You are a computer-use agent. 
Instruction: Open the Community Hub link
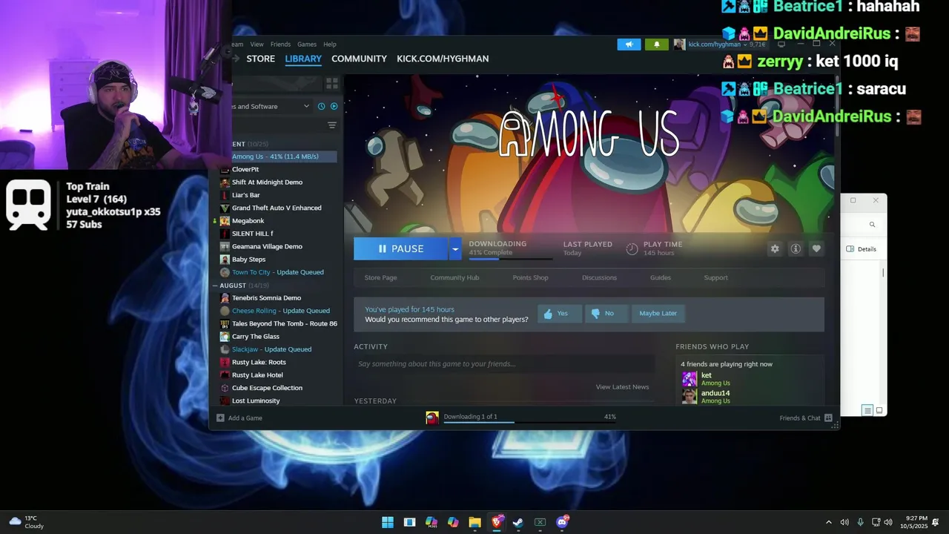454,277
